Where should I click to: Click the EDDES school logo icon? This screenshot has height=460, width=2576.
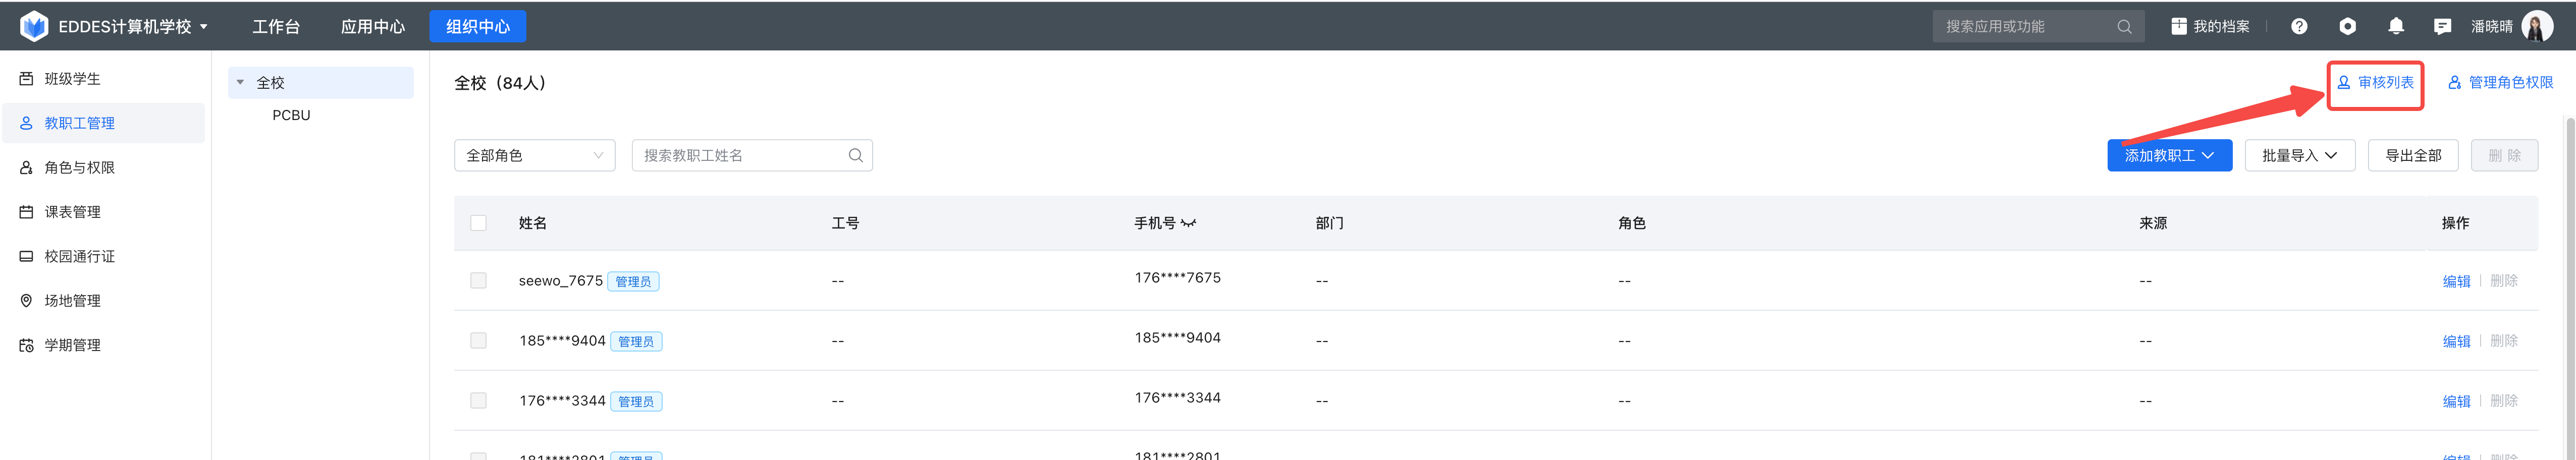[34, 26]
